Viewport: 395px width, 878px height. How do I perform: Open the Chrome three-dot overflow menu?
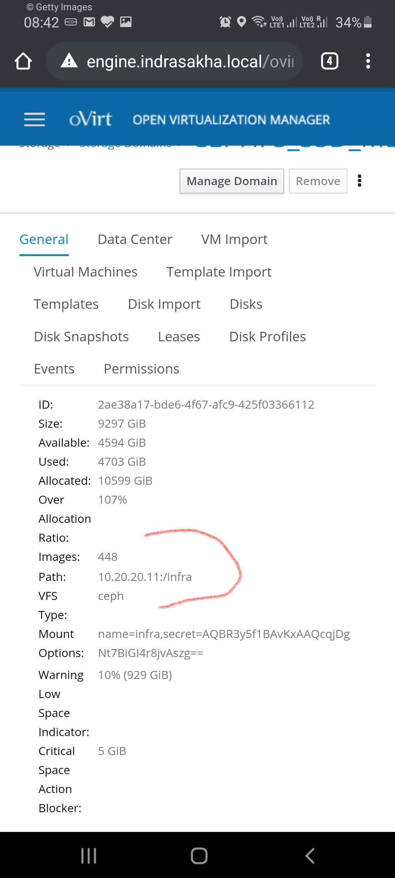(x=368, y=61)
